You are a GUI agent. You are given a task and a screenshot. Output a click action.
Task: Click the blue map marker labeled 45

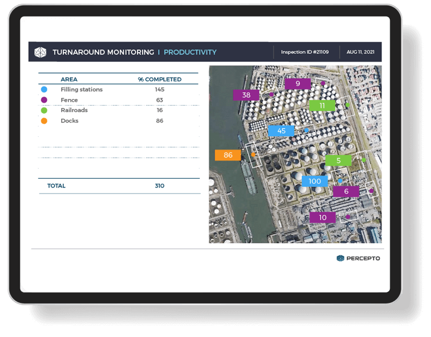click(x=281, y=131)
